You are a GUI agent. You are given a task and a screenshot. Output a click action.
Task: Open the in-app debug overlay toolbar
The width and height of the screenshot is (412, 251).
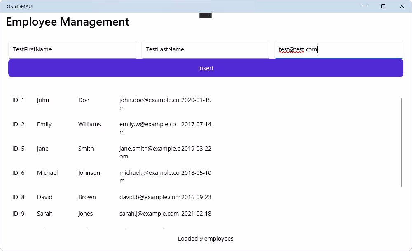pos(205,15)
